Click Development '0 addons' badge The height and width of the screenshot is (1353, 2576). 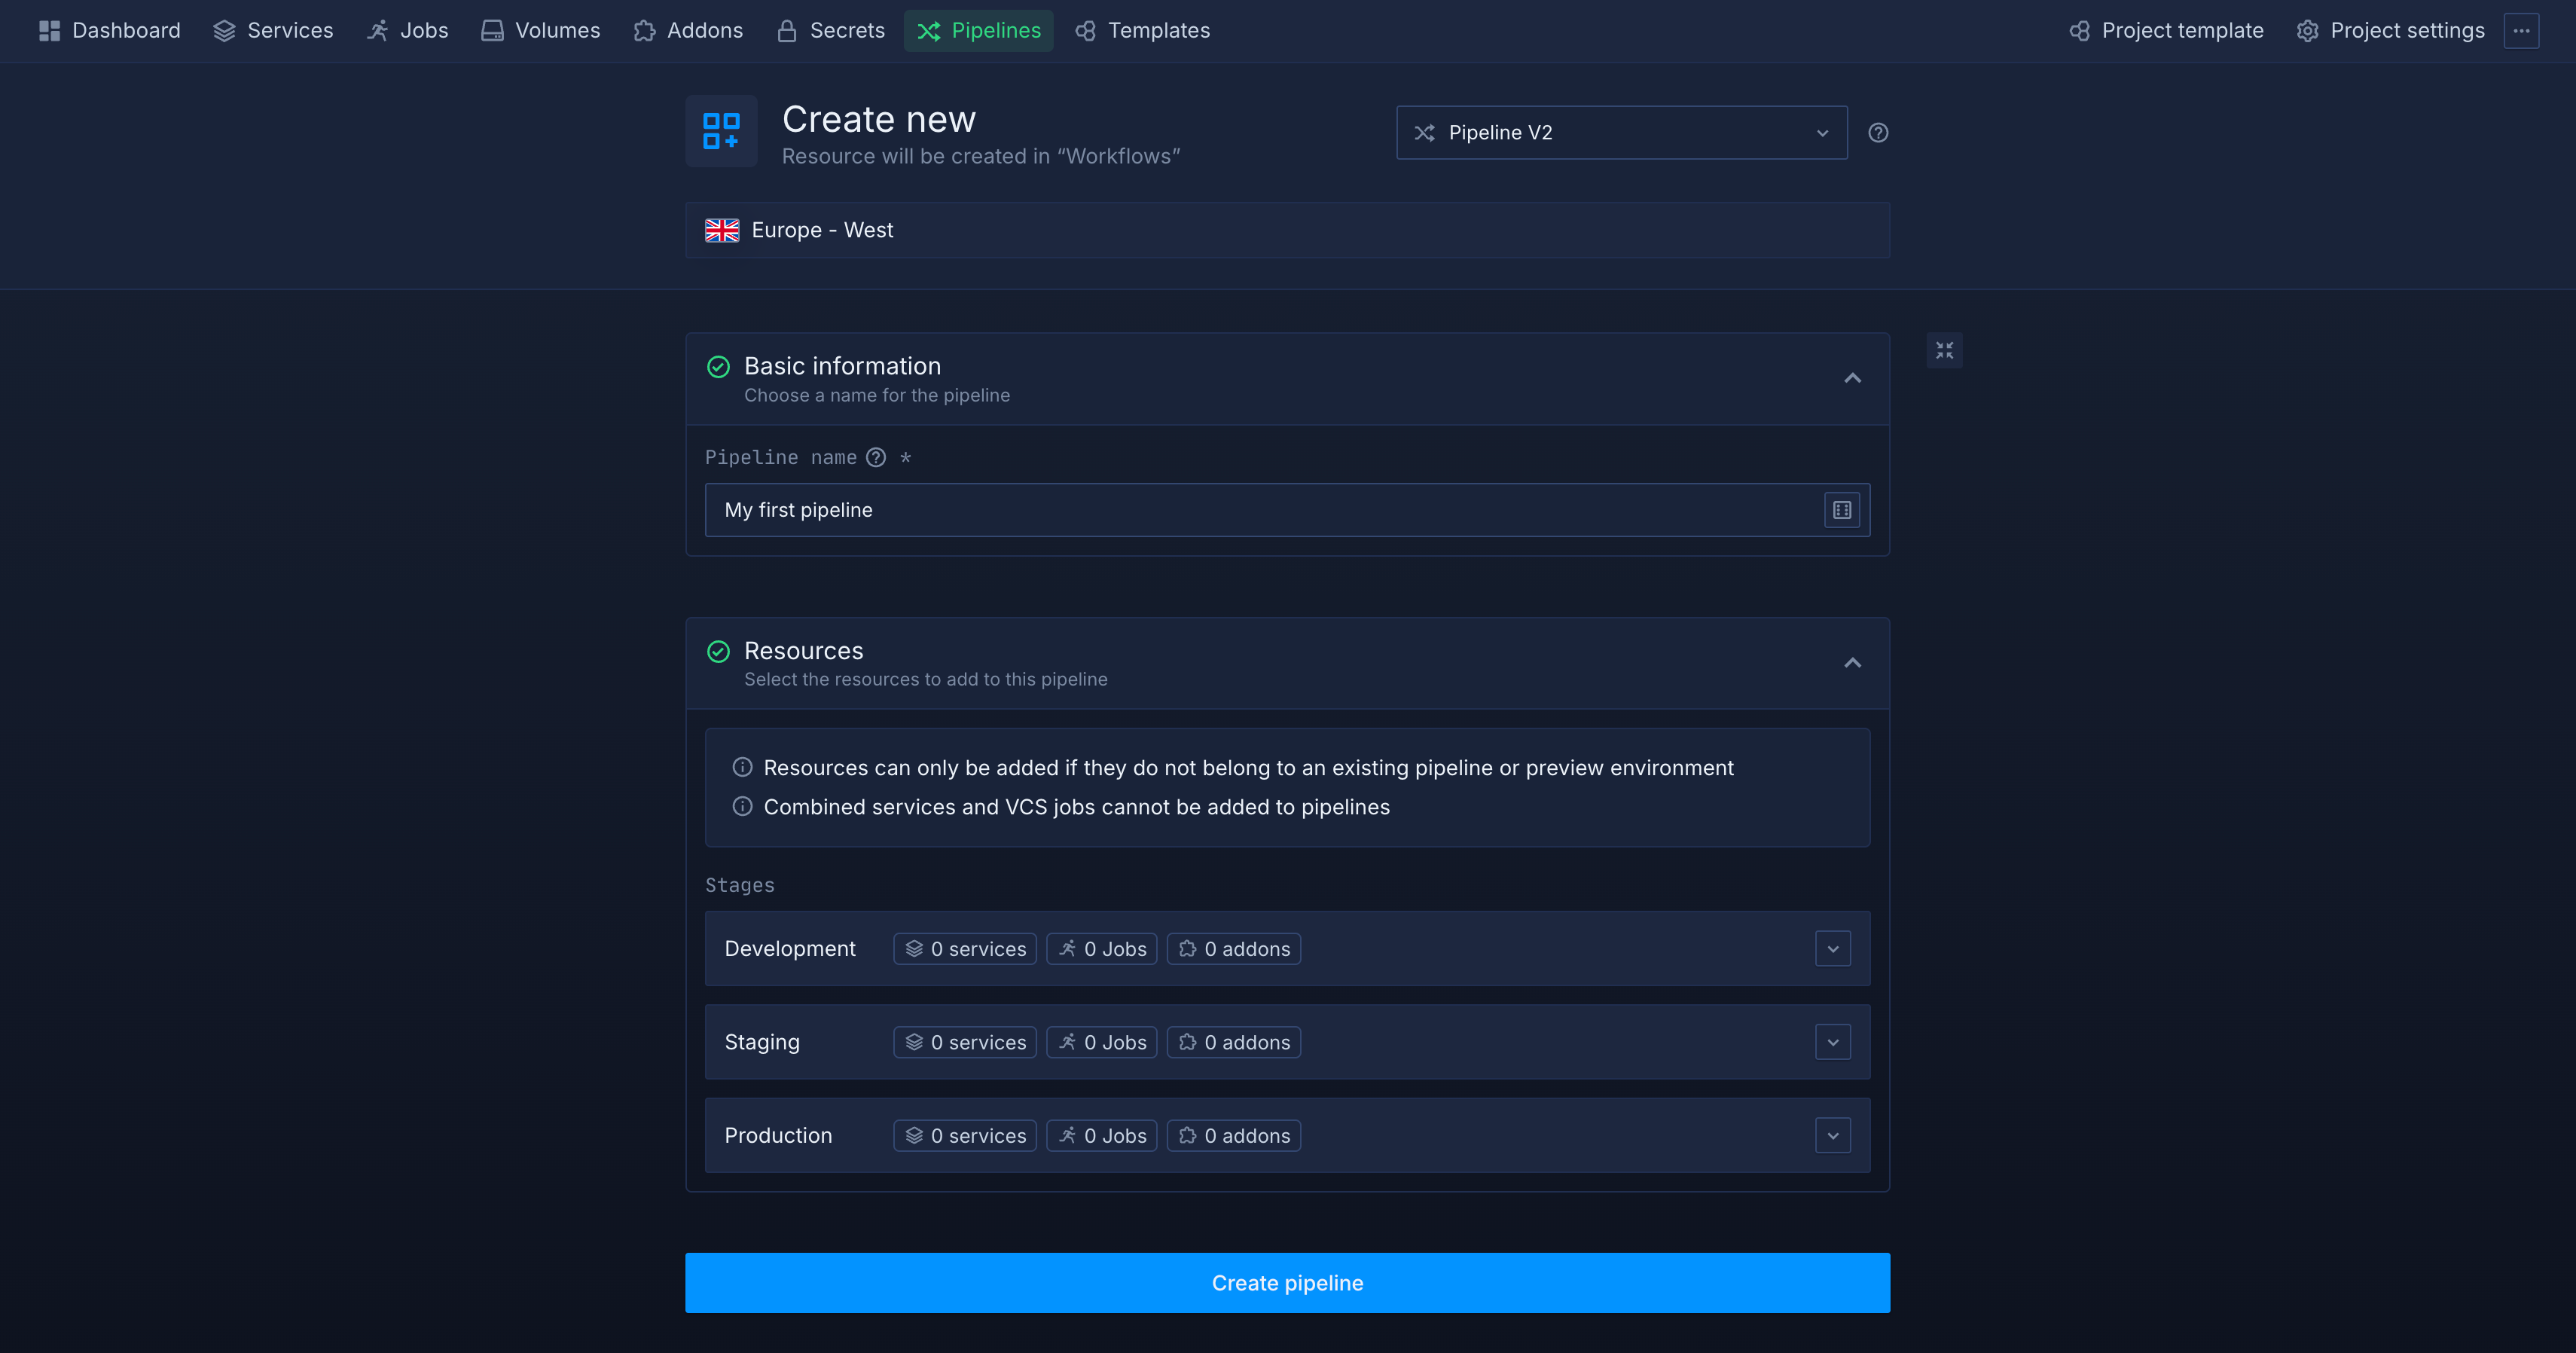1234,949
